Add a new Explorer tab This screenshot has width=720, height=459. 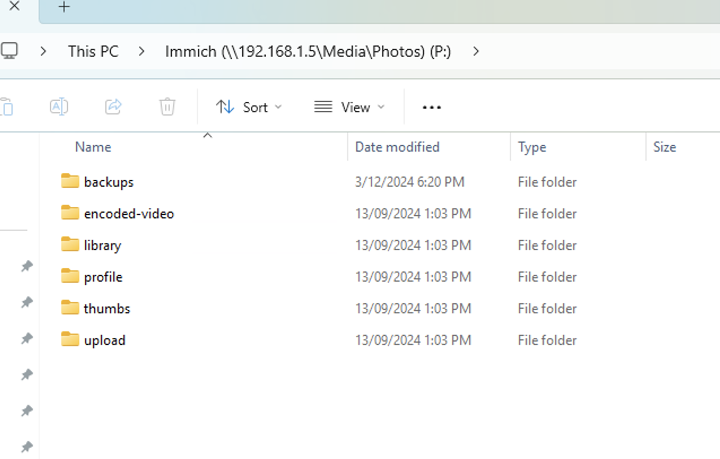click(x=64, y=7)
